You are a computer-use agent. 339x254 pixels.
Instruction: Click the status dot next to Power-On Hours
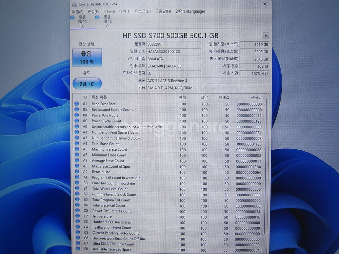coord(77,115)
